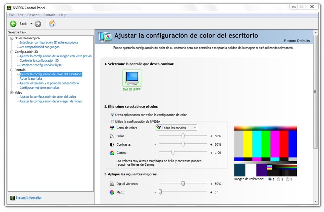Click the Canal de color icon
This screenshot has width=324, height=212.
coord(112,128)
